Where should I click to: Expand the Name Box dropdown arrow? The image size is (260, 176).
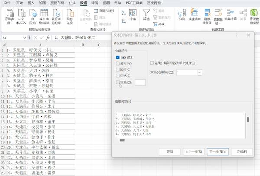point(25,38)
